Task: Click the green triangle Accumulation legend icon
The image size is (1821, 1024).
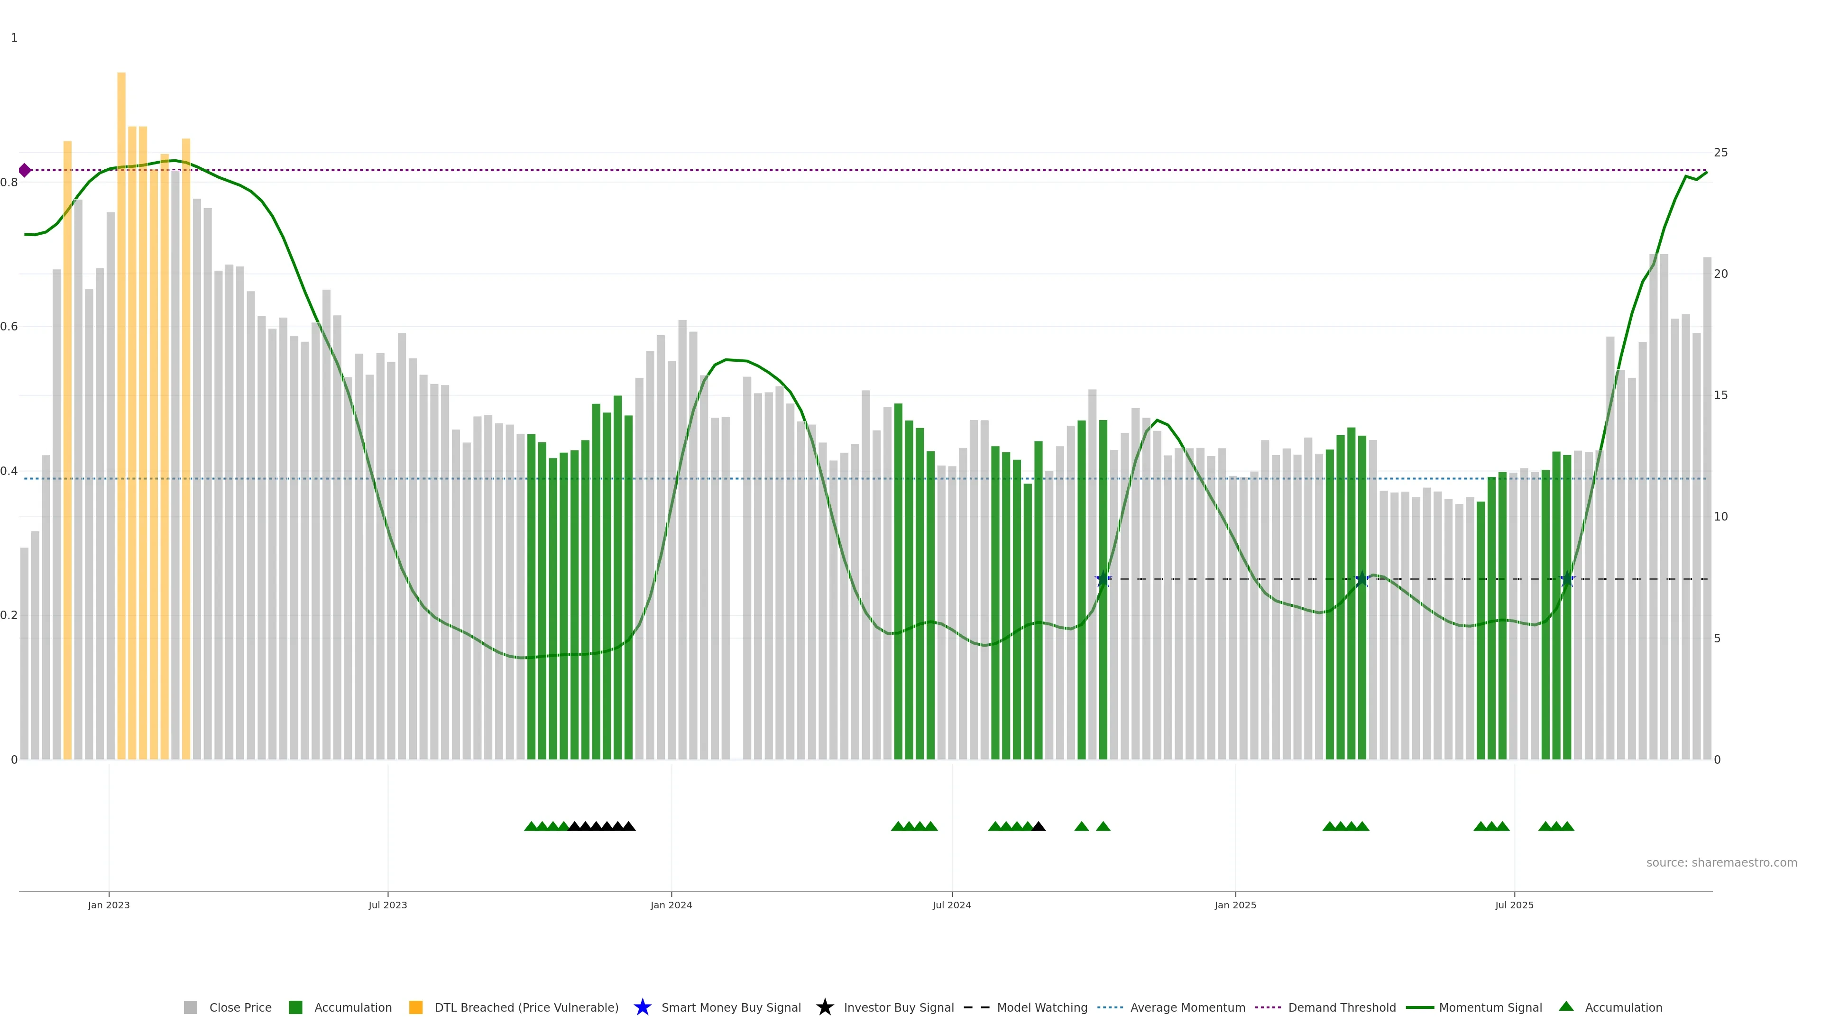Action: 1566,1006
